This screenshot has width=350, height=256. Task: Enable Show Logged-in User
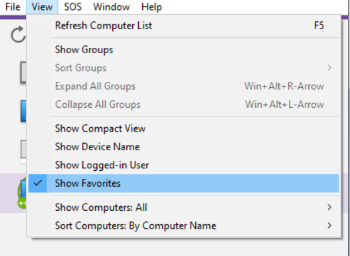pyautogui.click(x=183, y=165)
